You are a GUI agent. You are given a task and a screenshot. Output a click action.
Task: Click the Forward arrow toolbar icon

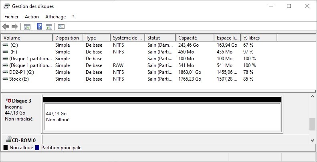coord(15,27)
